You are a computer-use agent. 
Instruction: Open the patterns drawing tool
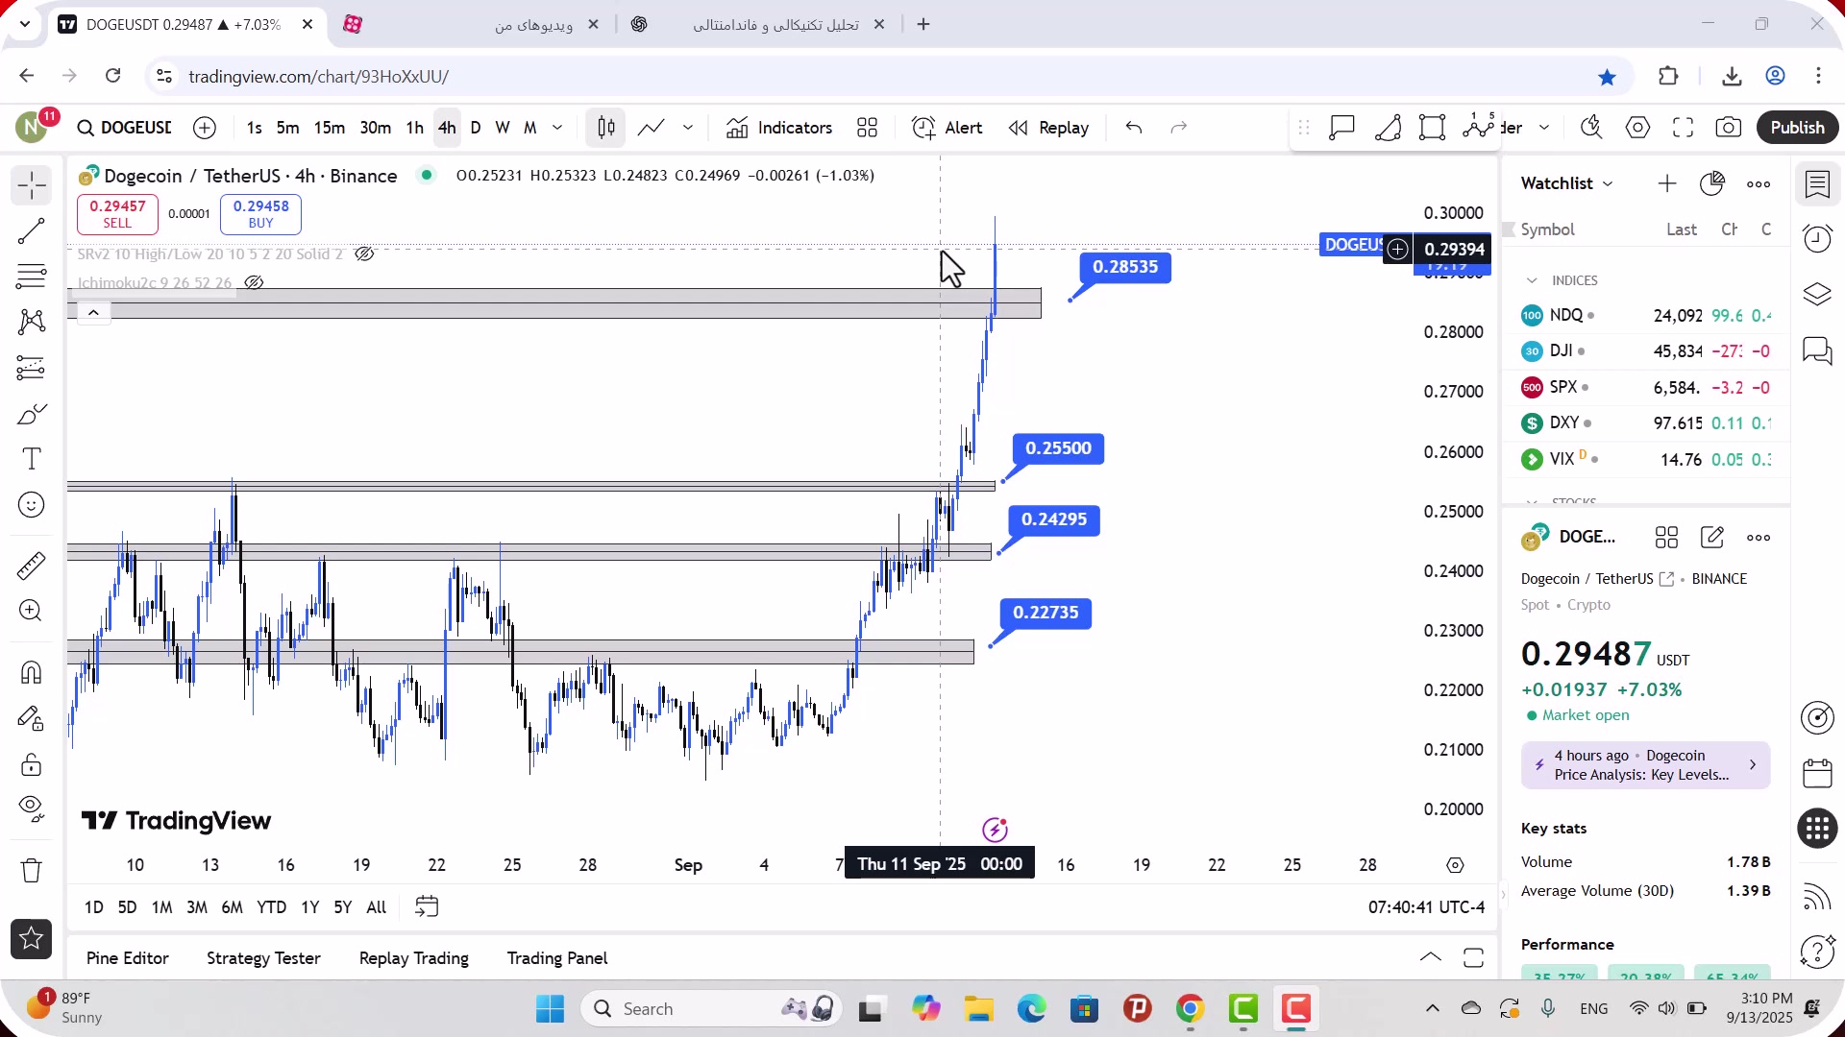pyautogui.click(x=32, y=322)
